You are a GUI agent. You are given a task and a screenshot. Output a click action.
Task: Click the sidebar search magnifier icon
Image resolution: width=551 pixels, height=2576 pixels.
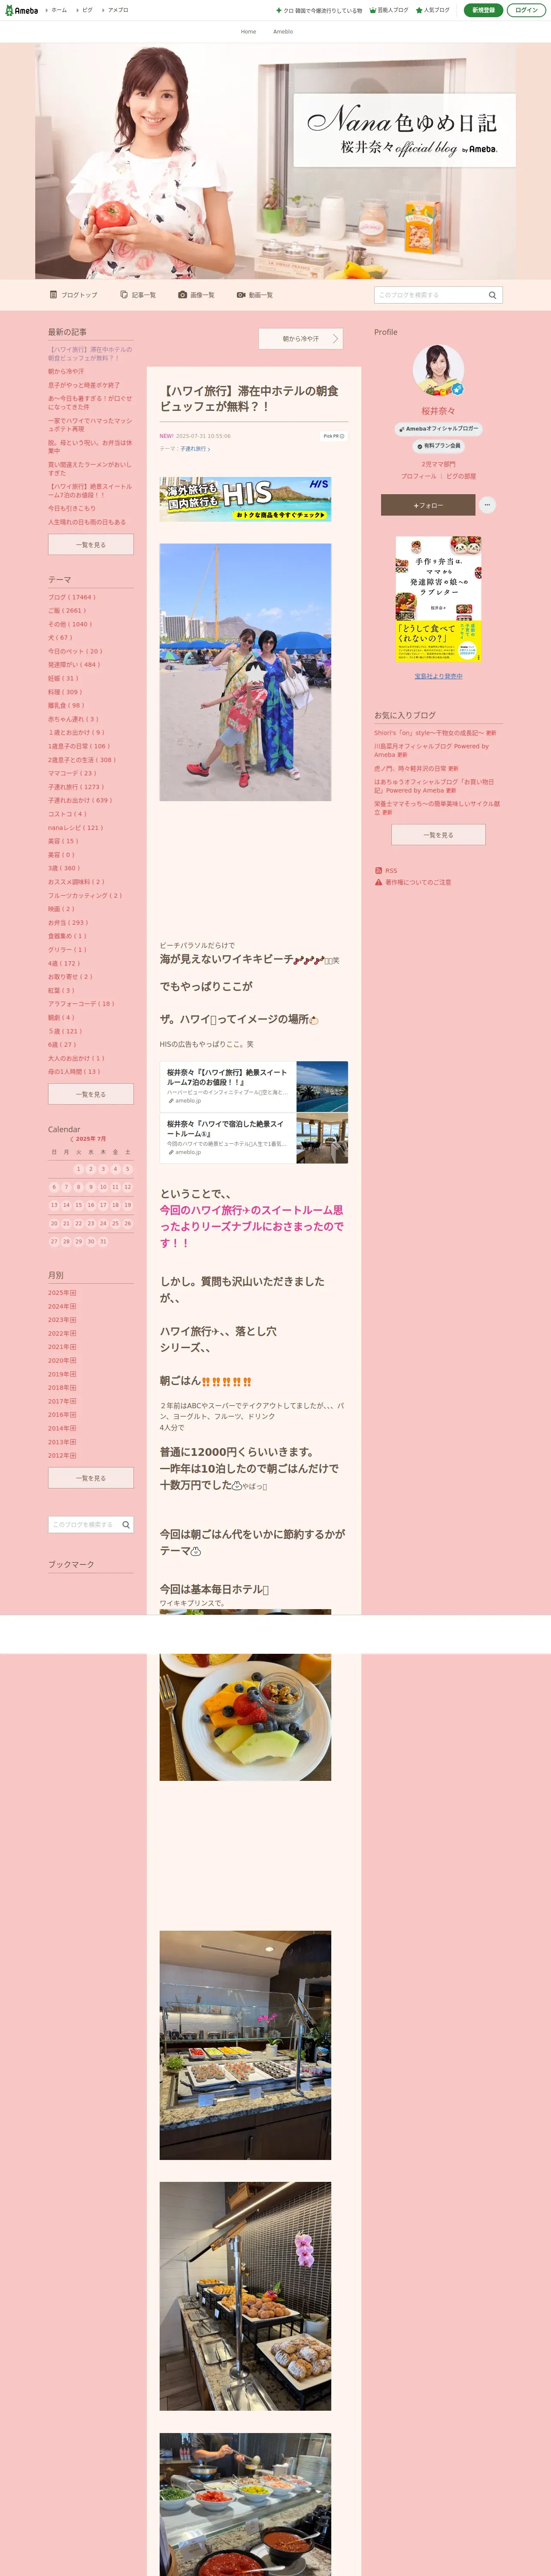click(x=126, y=1525)
